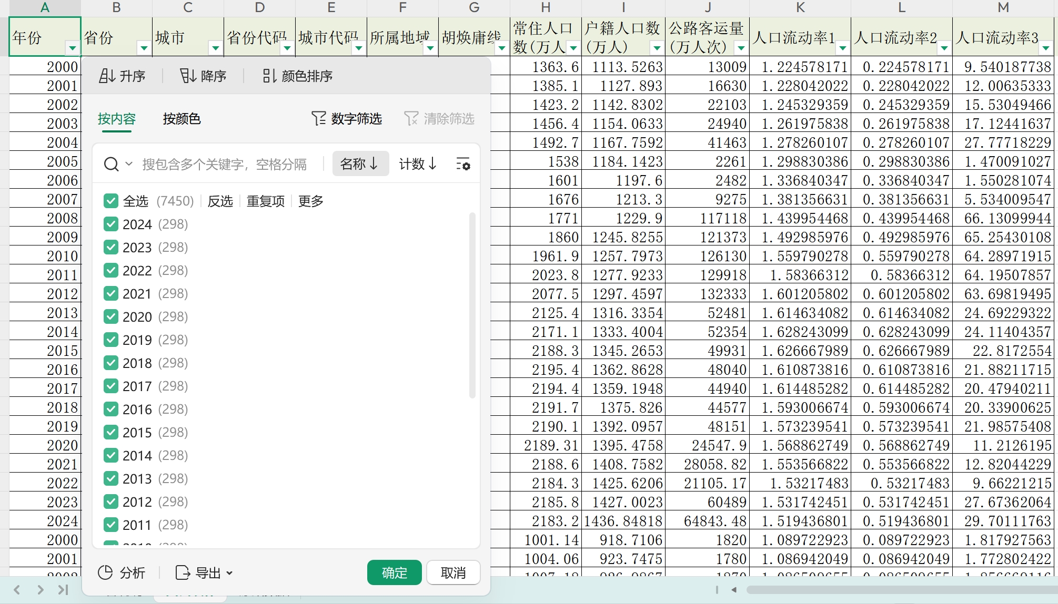The width and height of the screenshot is (1058, 604).
Task: Open the 省份 column filter dropdown
Action: 144,48
